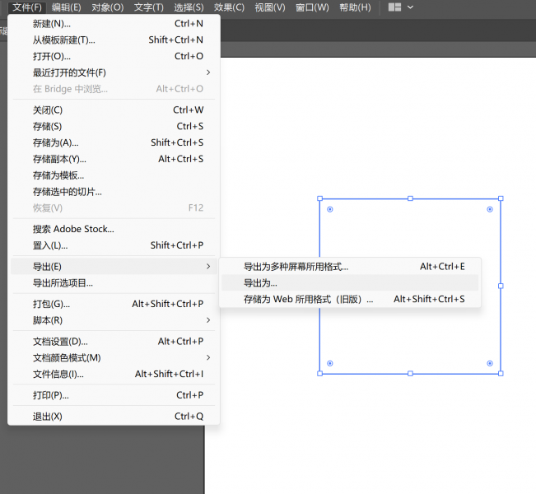
Task: Click the top-left live corner widget of rectangle
Action: click(330, 210)
